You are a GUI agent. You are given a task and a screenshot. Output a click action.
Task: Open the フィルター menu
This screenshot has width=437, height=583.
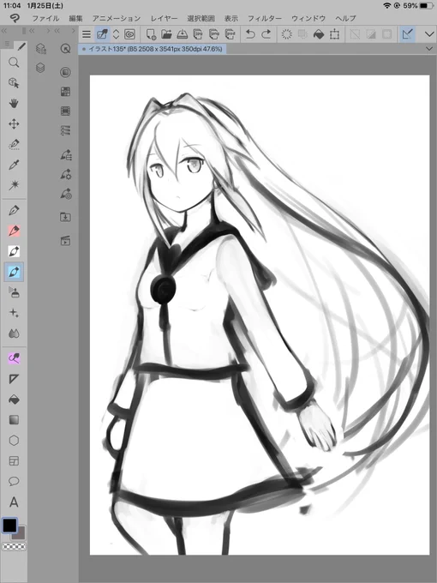pos(265,18)
